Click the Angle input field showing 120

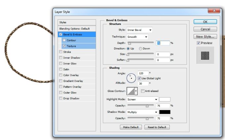(143, 73)
